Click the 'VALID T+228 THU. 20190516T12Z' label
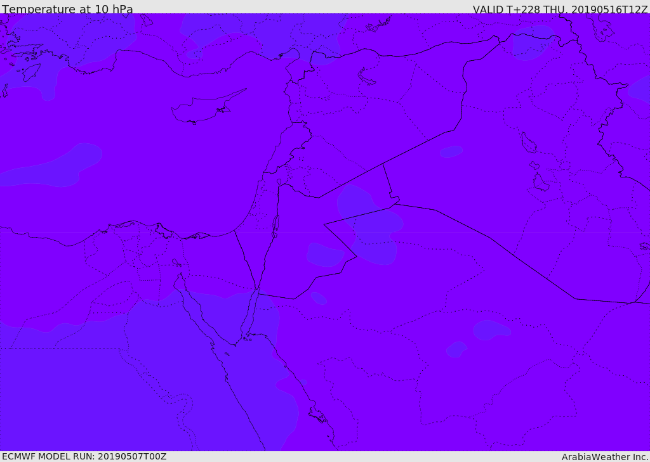This screenshot has width=650, height=462. (560, 9)
